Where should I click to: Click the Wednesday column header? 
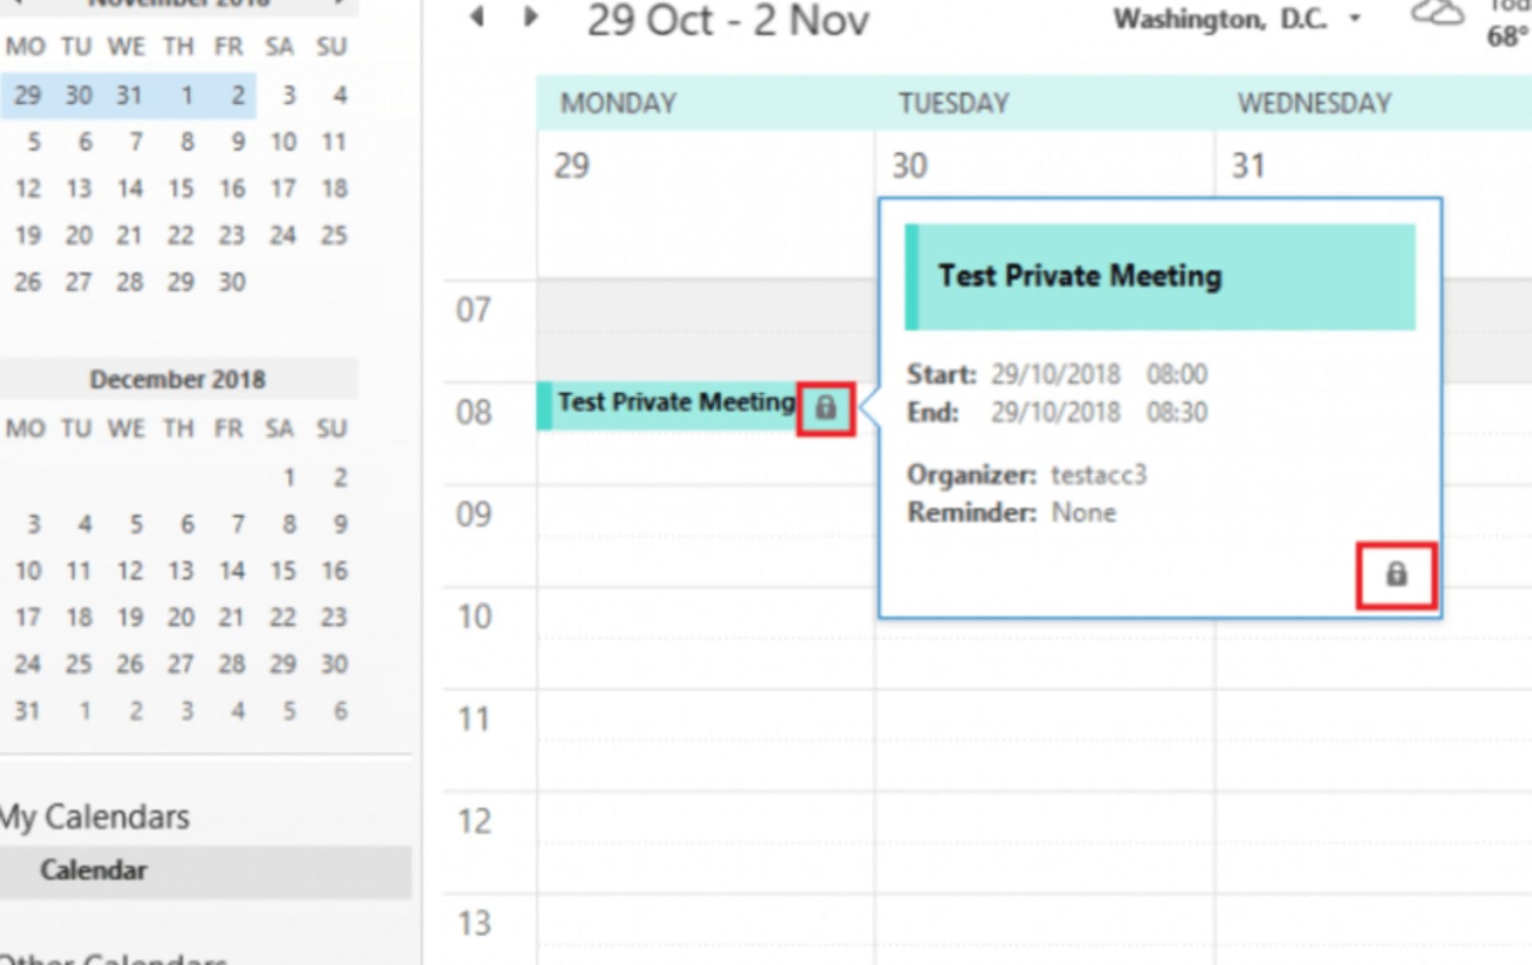click(1314, 103)
